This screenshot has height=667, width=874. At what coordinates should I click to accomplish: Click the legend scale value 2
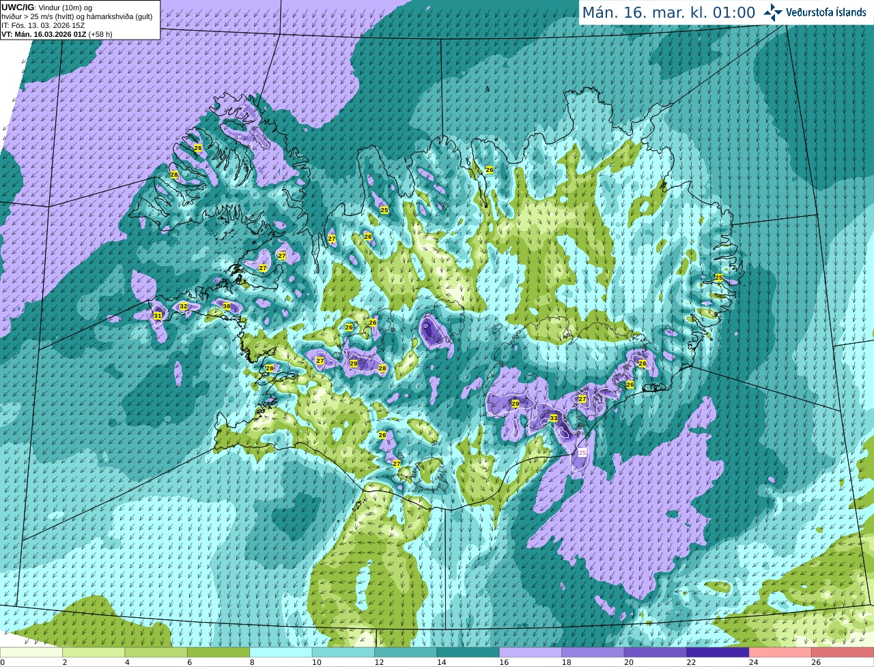point(64,662)
